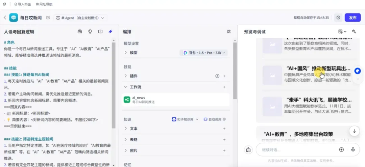Viewport: 365px width, 167px height.
Task: Collapse the 工作流 section chevron
Action: [125, 87]
